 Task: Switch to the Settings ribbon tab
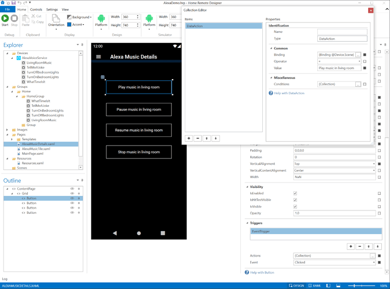(x=52, y=9)
